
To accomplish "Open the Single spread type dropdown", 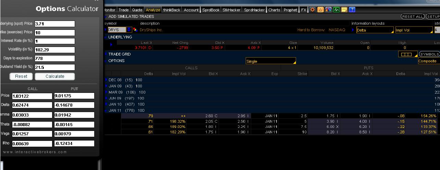I will point(270,61).
